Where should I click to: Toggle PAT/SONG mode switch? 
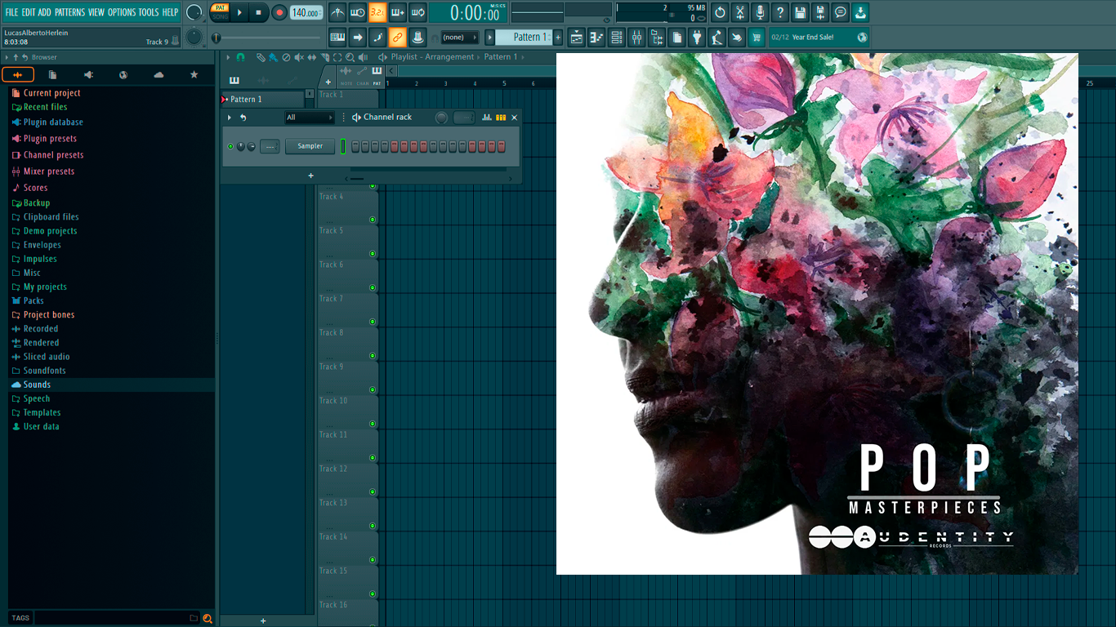click(220, 11)
